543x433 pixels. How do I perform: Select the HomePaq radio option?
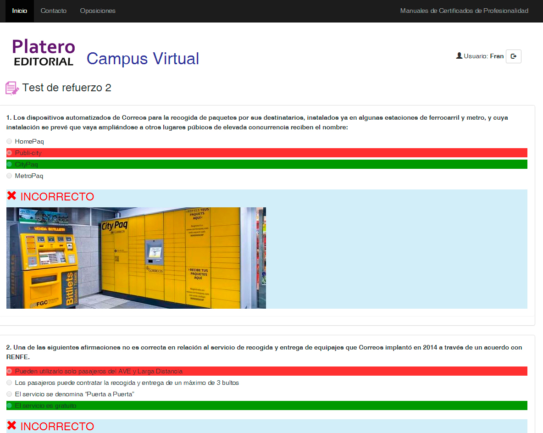click(x=9, y=141)
